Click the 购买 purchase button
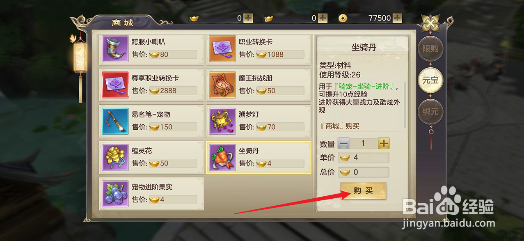 pos(363,191)
